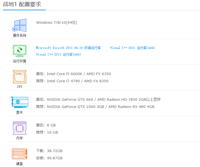Open Microsoft DirectX 2011.04.18 runtime link
This screenshot has height=167, width=200.
pos(68,48)
